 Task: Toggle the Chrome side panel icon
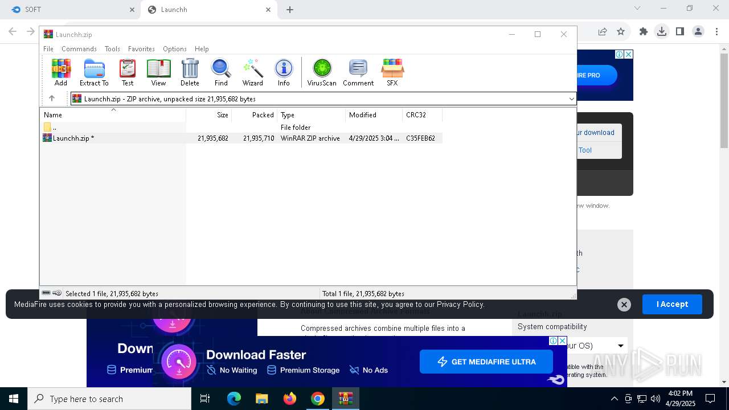click(x=680, y=32)
